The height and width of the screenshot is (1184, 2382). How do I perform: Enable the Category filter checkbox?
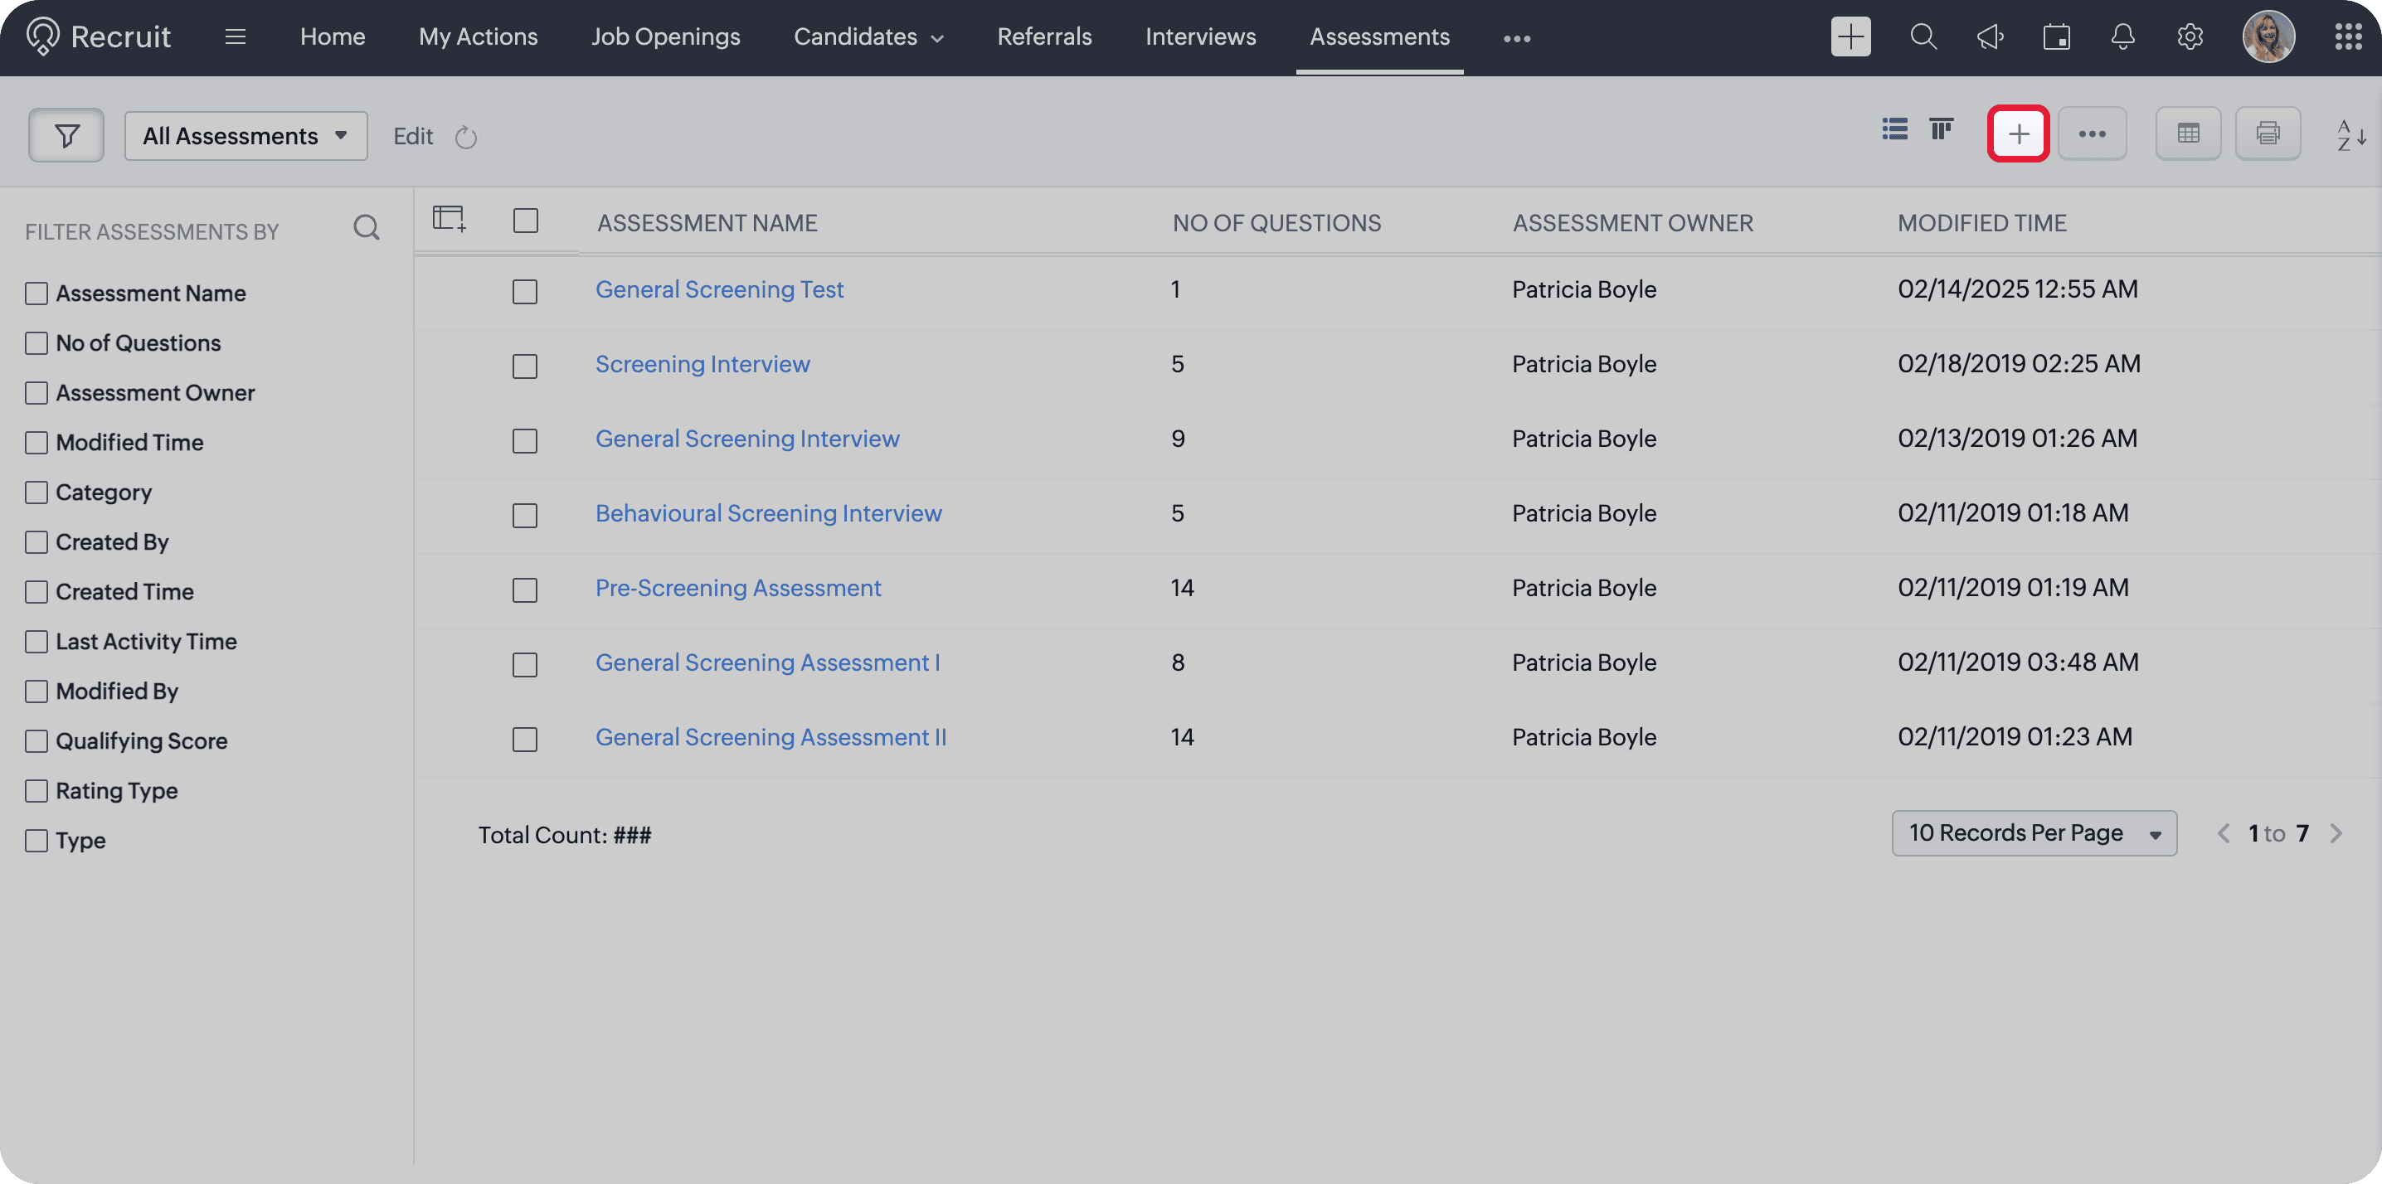click(37, 493)
